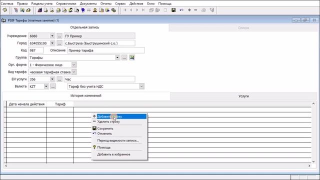Click the horizontal scrollbar right arrow
Image resolution: width=320 pixels, height=180 pixels.
(x=309, y=166)
